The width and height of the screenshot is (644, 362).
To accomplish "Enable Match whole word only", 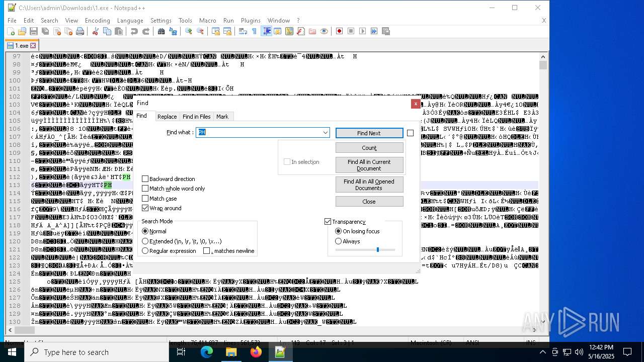I will tap(145, 189).
